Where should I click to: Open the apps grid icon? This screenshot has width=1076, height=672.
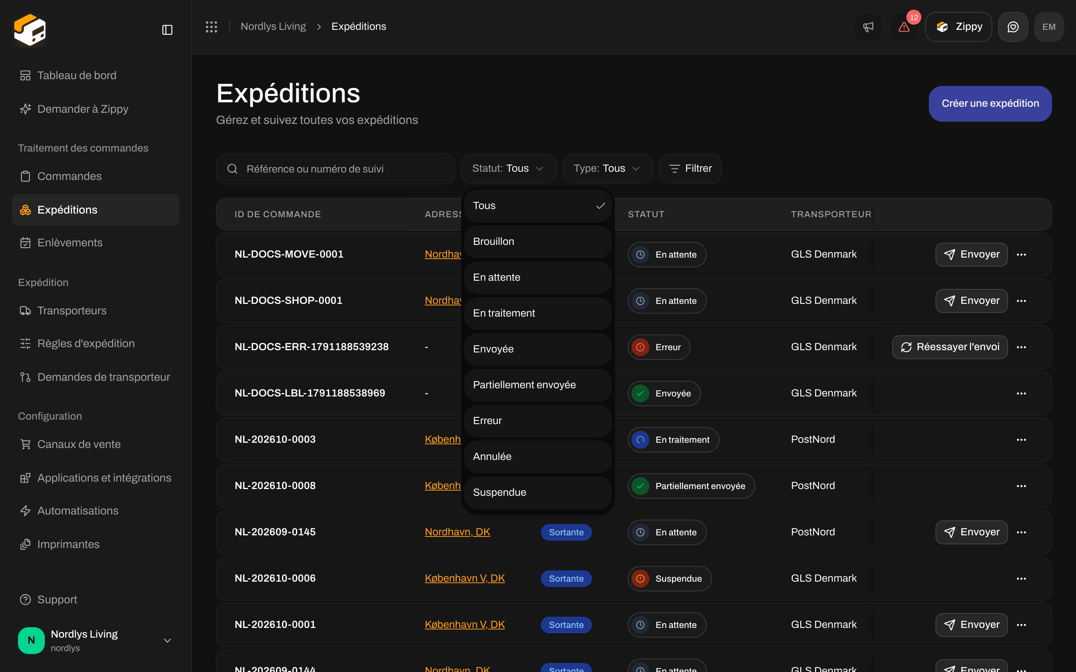coord(211,27)
